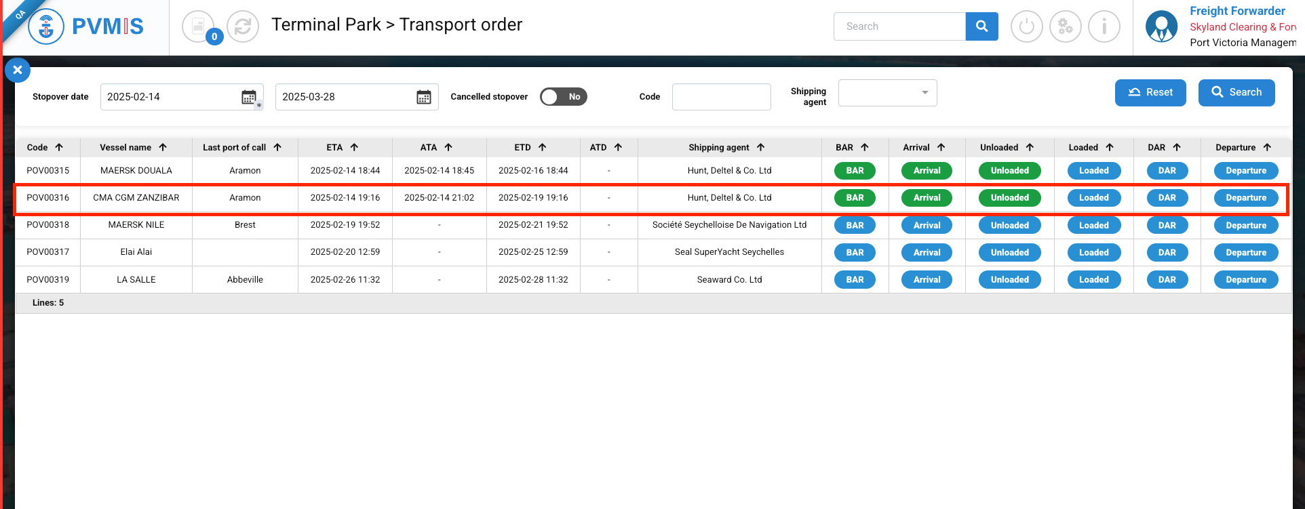Click the BAR badge for MAERSK DOUALA

click(855, 171)
